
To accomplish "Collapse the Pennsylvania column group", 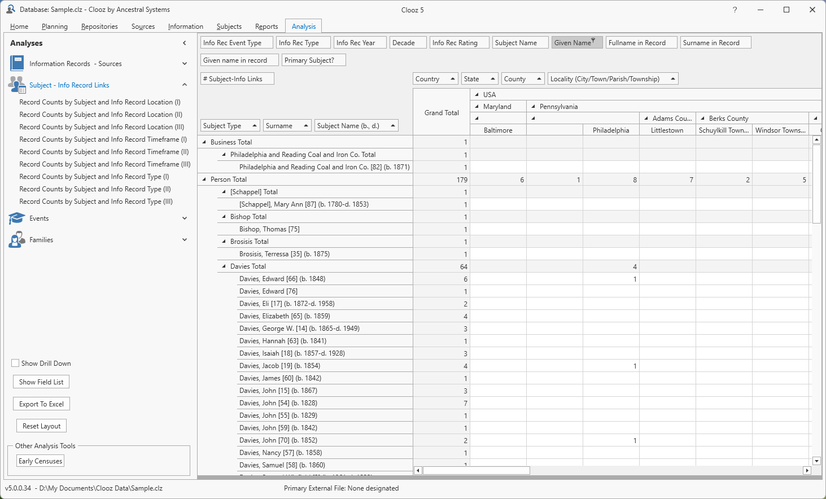I will pyautogui.click(x=533, y=106).
